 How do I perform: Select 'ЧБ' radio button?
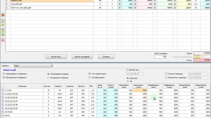coord(128,81)
